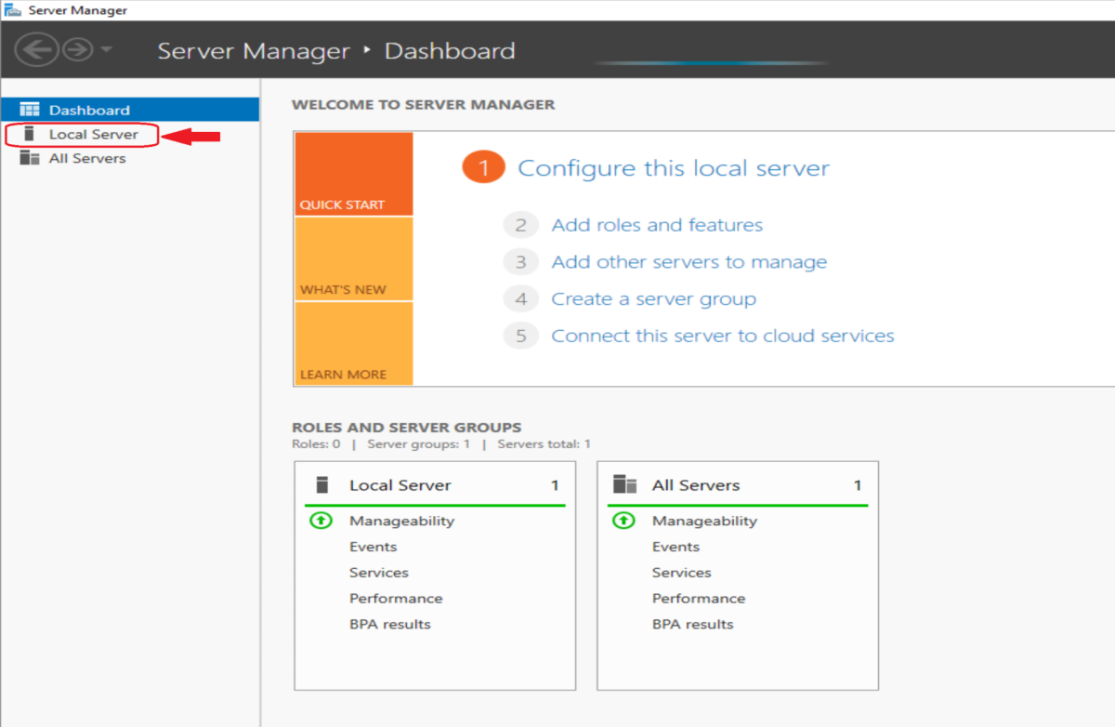Click the servers icon on the All Servers tile
This screenshot has width=1115, height=727.
point(624,484)
